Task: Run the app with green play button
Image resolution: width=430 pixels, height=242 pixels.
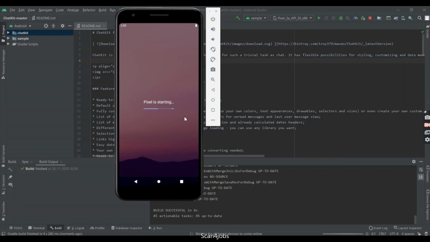Action: click(319, 18)
